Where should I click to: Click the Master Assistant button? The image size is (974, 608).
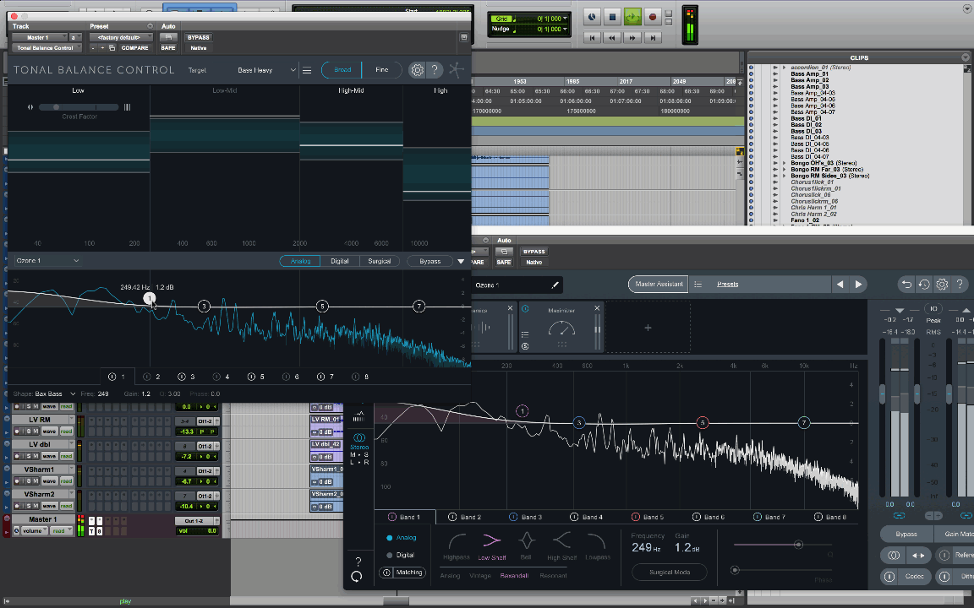(659, 284)
